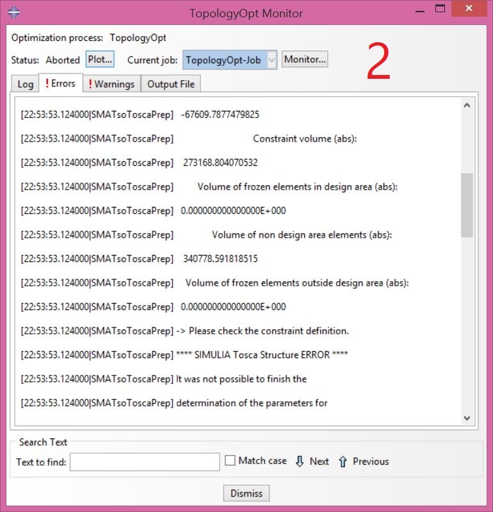Click the 'Constraint volume (abs):' log line
The image size is (493, 512).
pyautogui.click(x=305, y=138)
